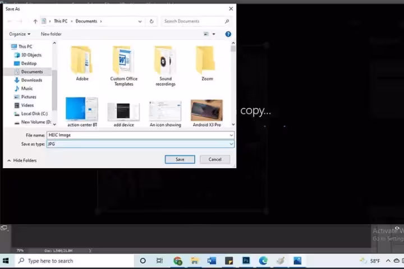This screenshot has width=404, height=269.
Task: Edit the File name field
Action: (138, 135)
